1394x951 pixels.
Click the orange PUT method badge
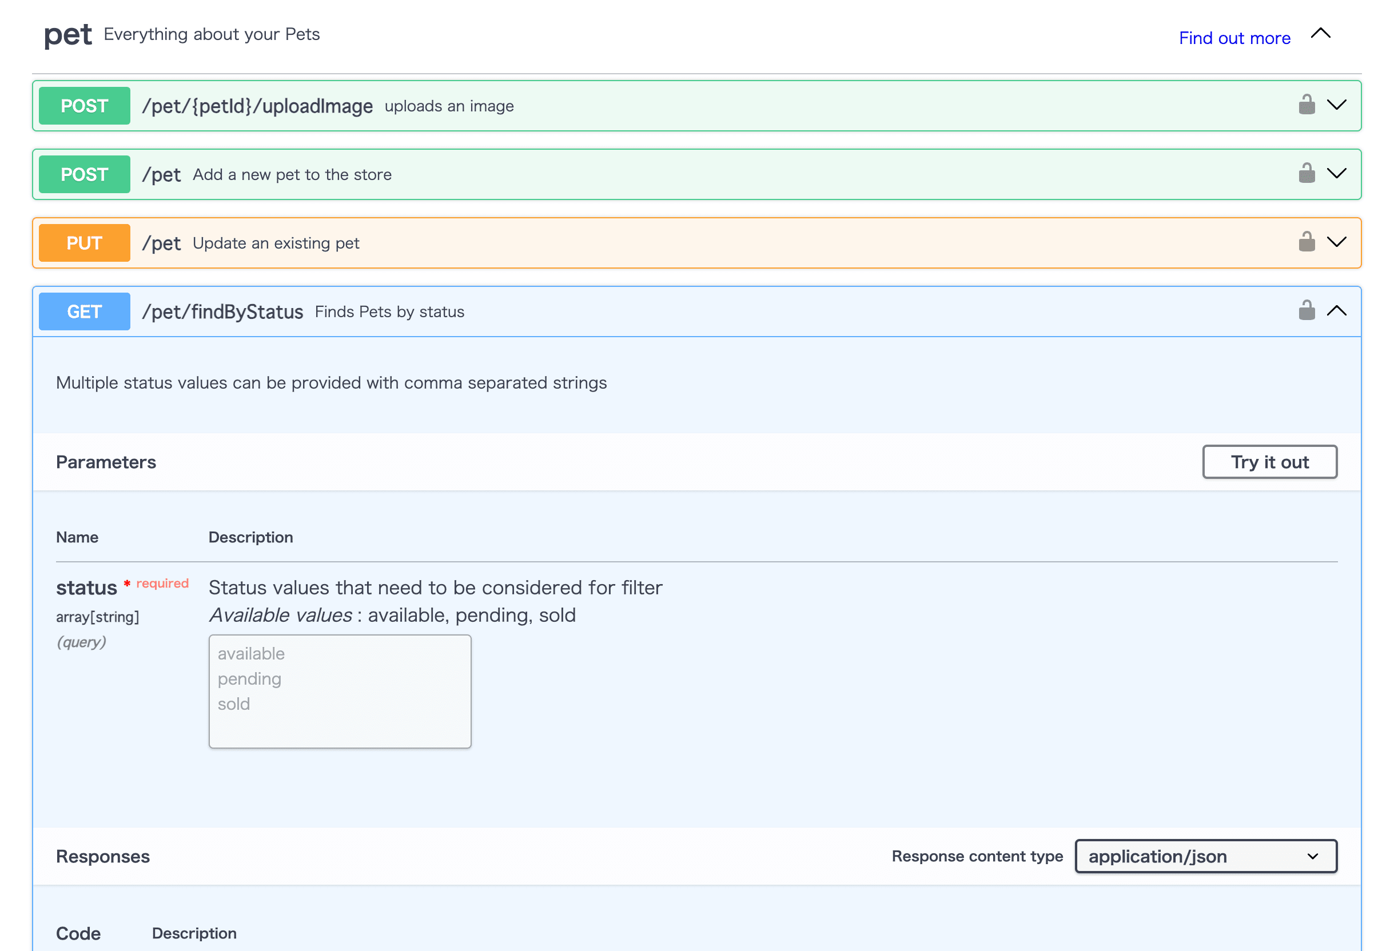point(85,243)
